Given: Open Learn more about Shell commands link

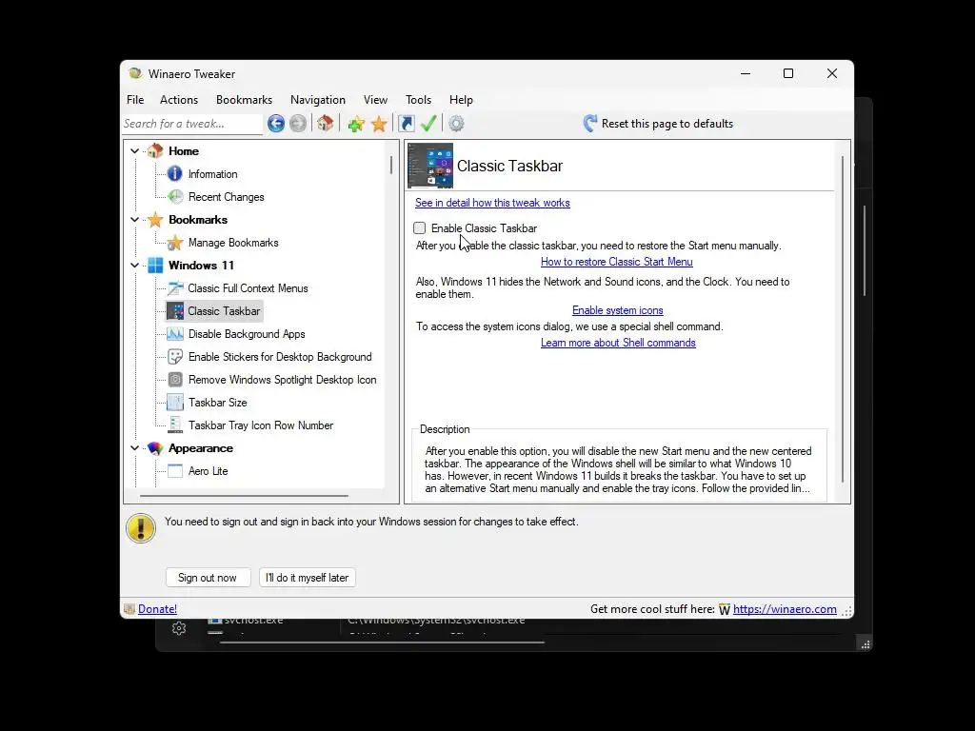Looking at the screenshot, I should (618, 343).
